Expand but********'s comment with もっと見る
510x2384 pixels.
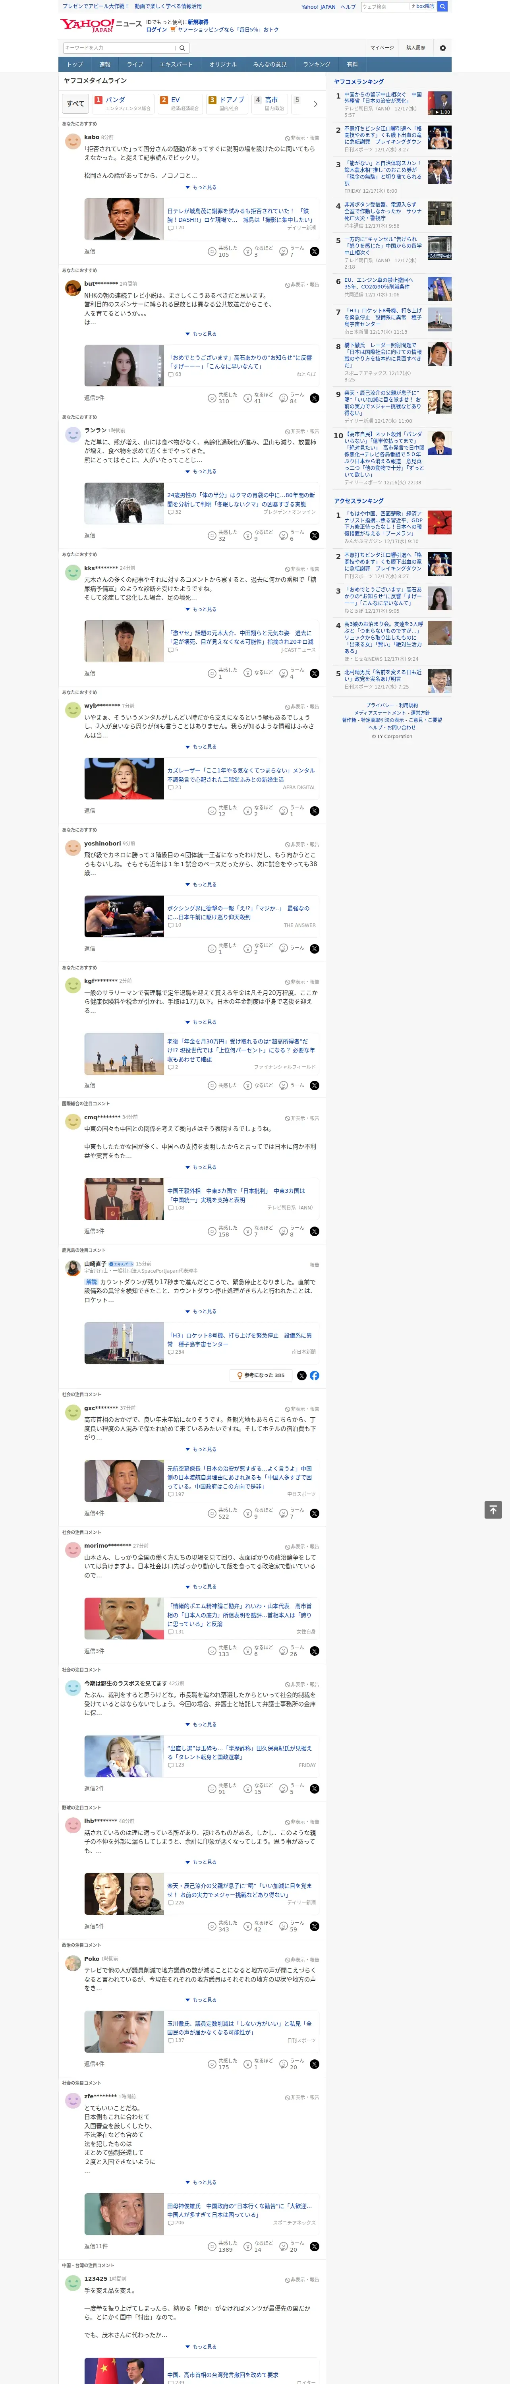click(x=201, y=334)
